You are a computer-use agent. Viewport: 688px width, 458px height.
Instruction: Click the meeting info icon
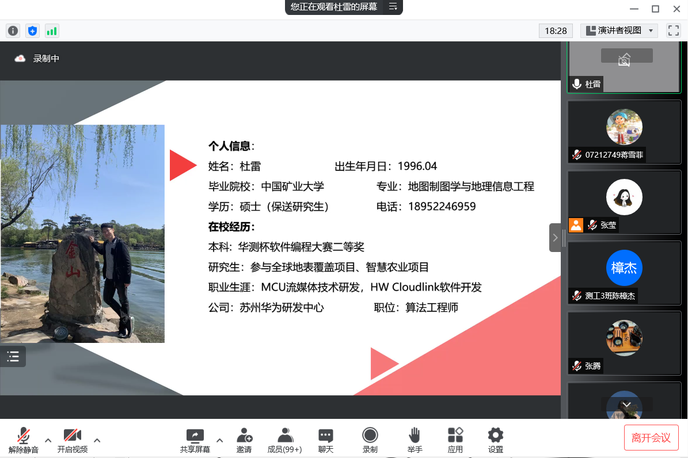(13, 31)
